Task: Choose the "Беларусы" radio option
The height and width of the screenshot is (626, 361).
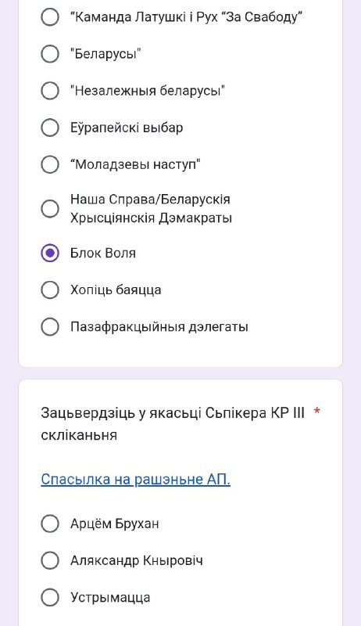Action: point(50,53)
